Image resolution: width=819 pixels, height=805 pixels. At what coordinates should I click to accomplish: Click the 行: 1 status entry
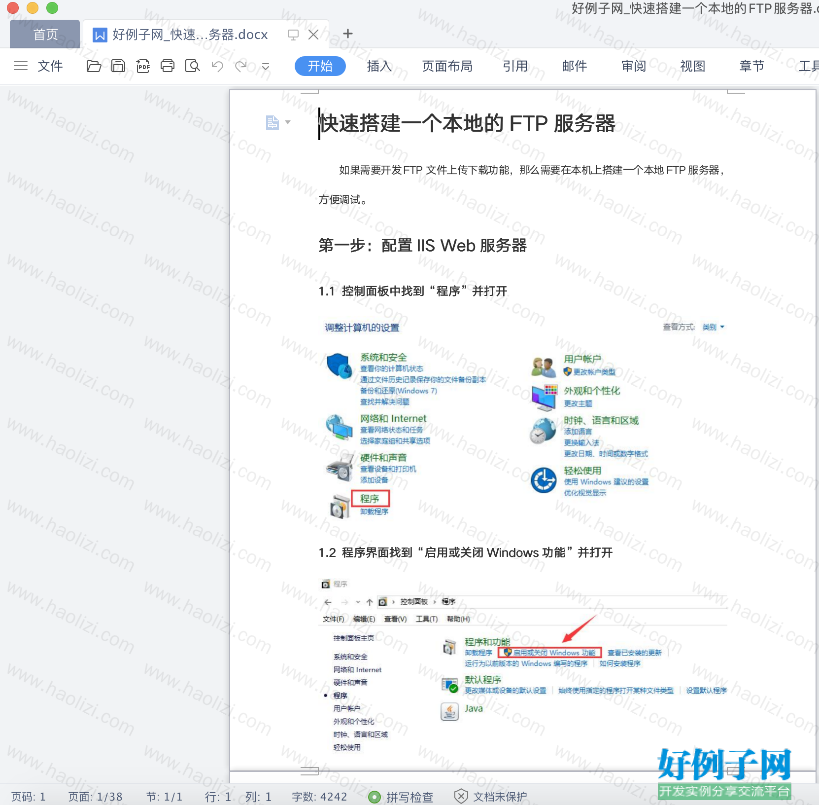click(x=218, y=797)
